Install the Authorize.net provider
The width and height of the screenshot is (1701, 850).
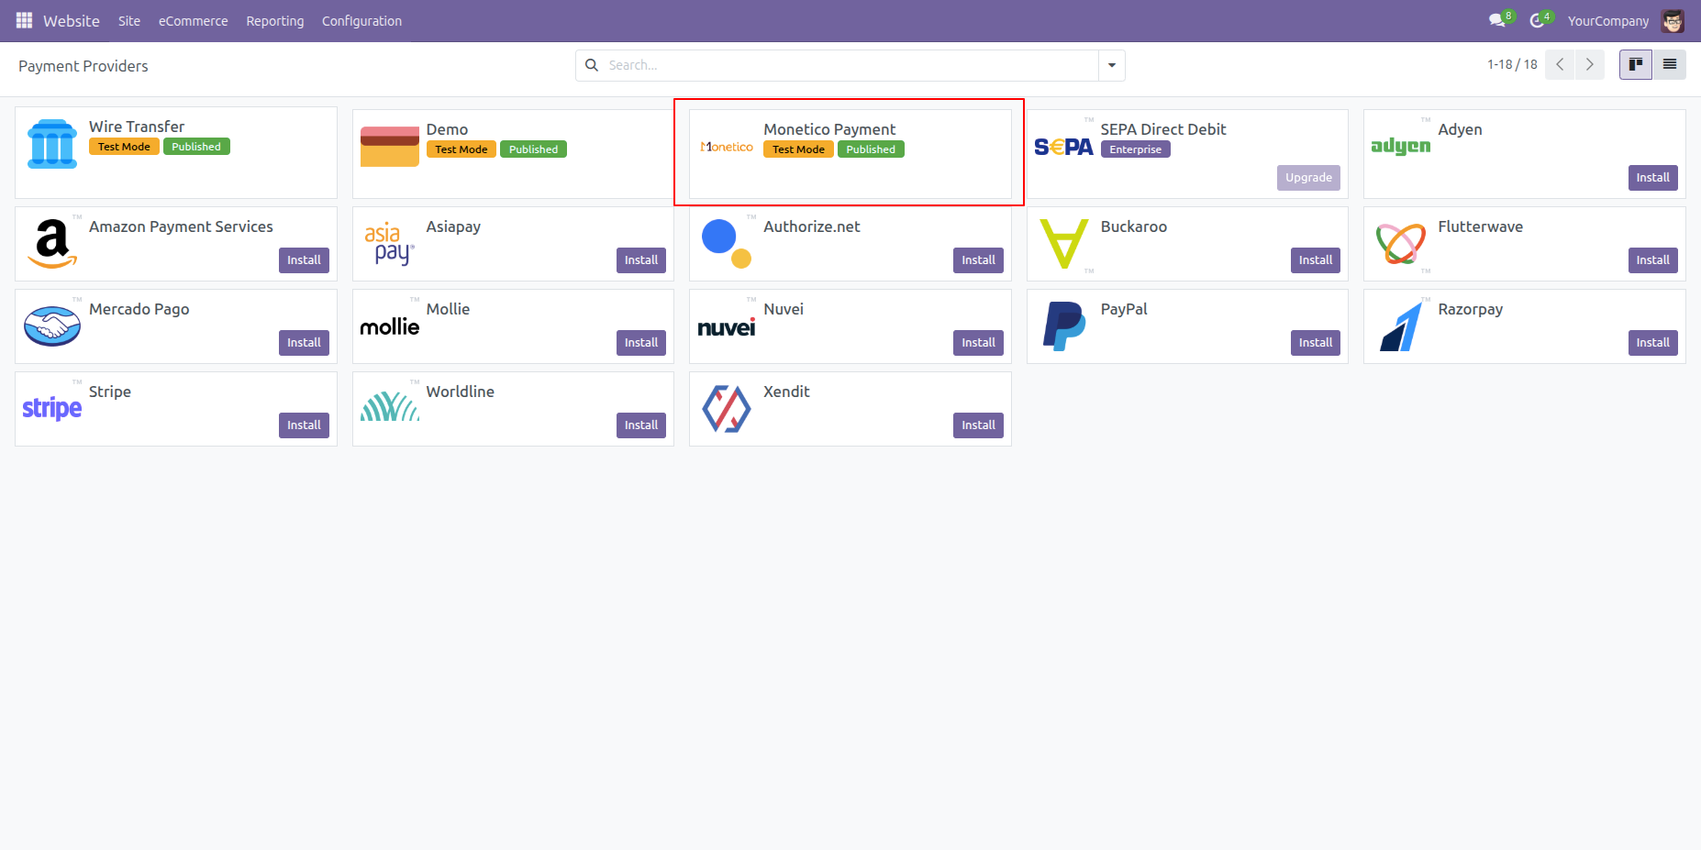[978, 260]
